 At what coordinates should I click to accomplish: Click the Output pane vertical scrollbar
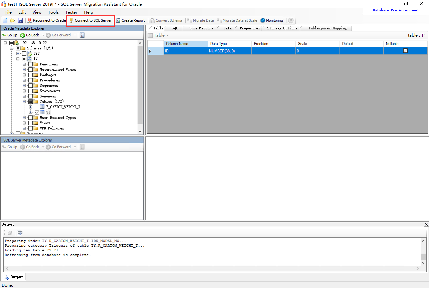[423, 252]
